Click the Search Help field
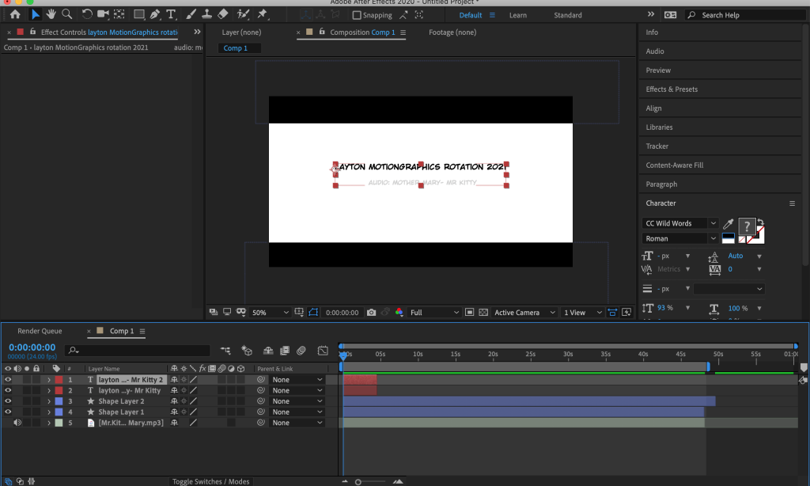The height and width of the screenshot is (486, 810). 745,15
